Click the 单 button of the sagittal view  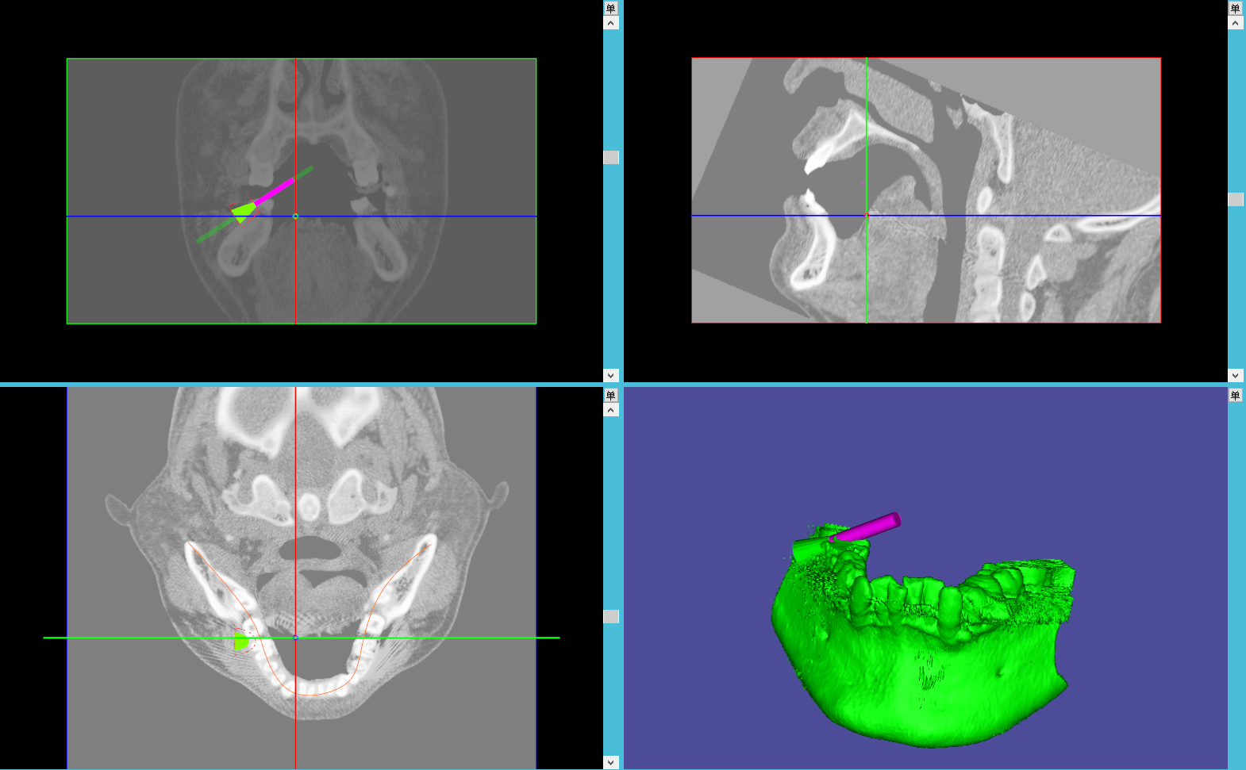(1235, 8)
